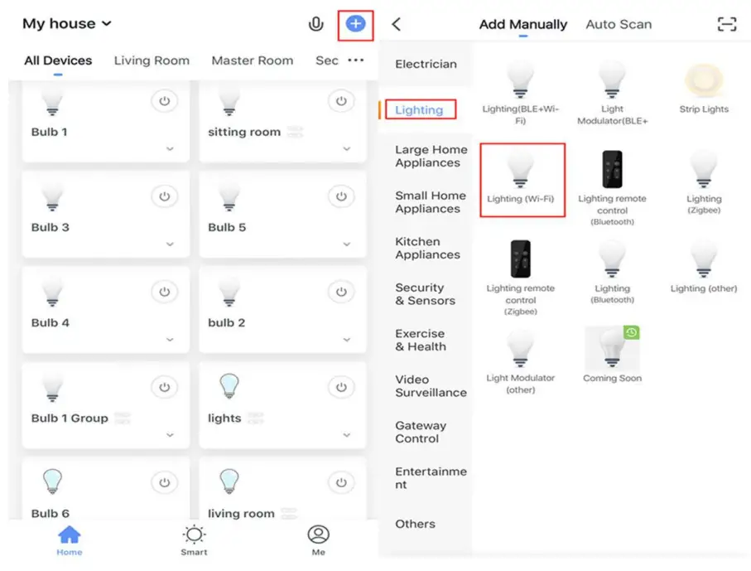Open the Smart tab icon
Screen dimensions: 751x571
tap(195, 539)
